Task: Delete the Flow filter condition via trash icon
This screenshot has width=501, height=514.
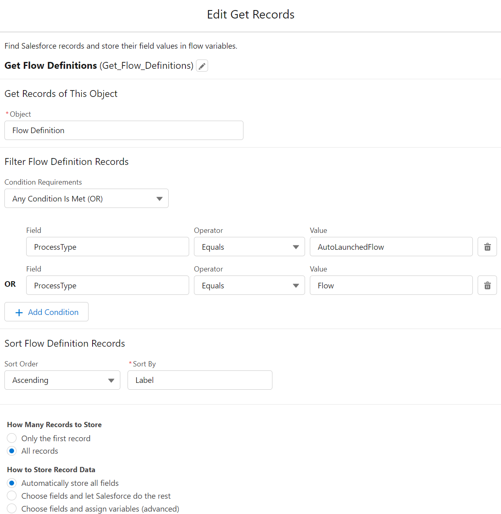Action: click(x=487, y=285)
